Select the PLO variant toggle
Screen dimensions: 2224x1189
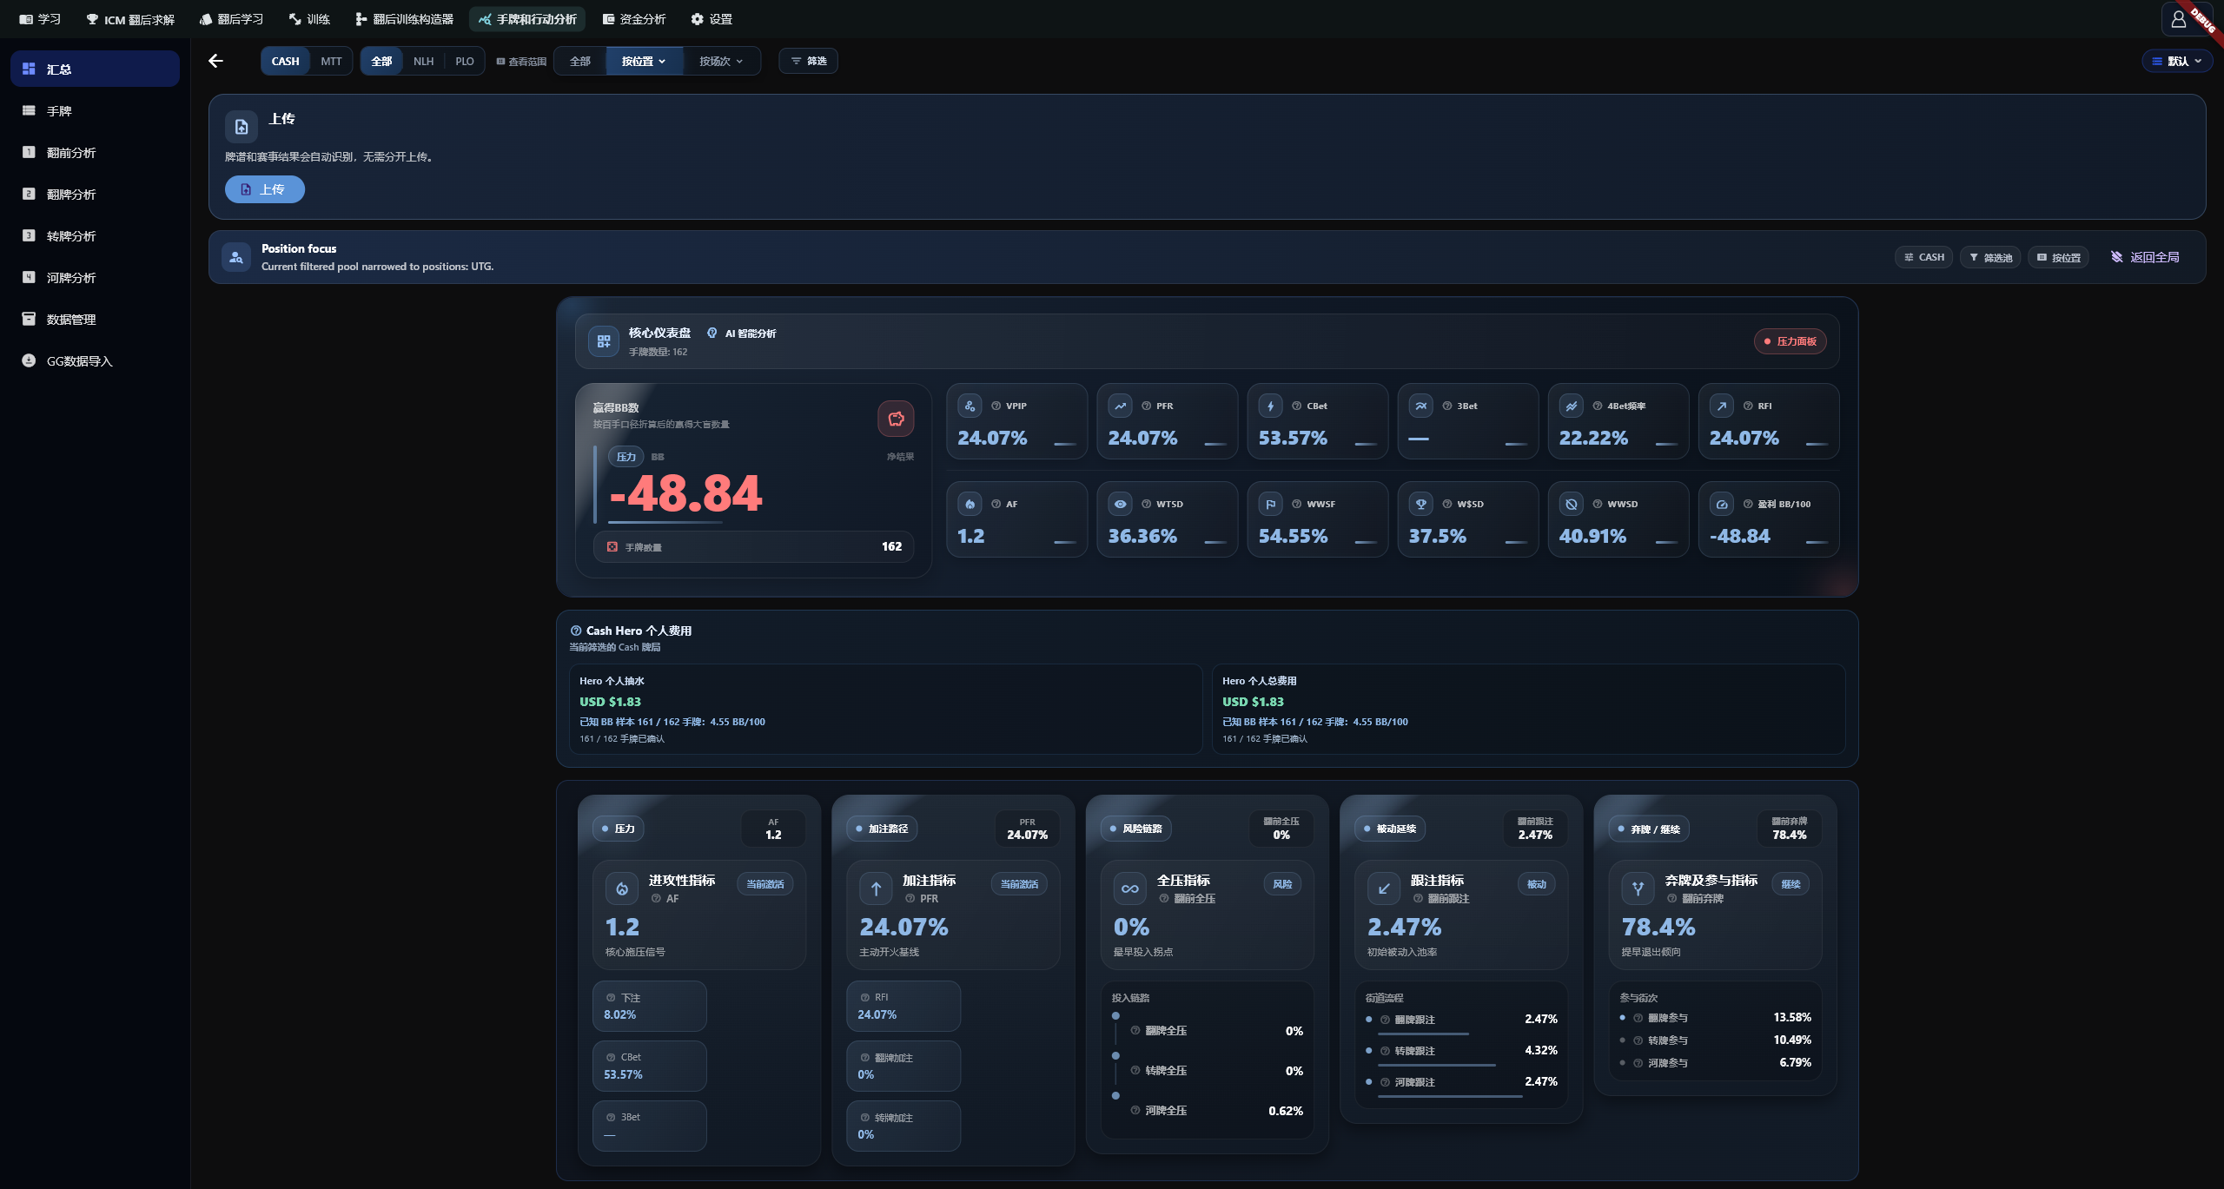pyautogui.click(x=465, y=61)
